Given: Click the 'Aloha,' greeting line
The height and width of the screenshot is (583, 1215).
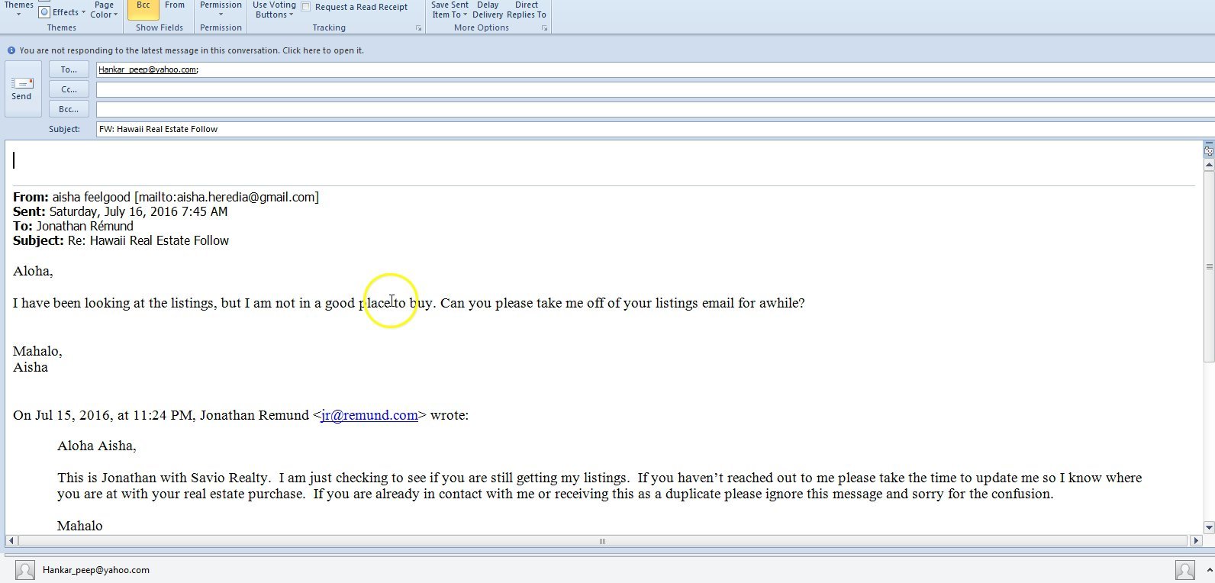Looking at the screenshot, I should point(33,271).
